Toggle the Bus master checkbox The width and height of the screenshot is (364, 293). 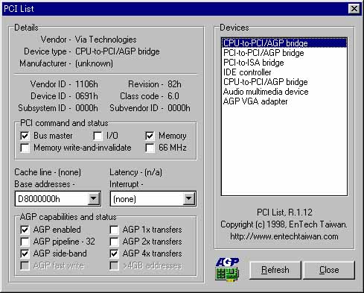25,136
